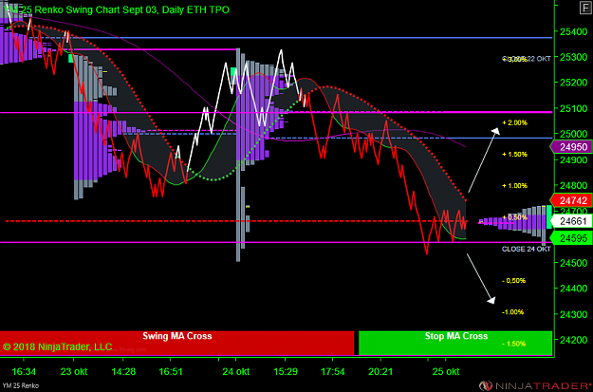
Task: Click the 25300 price axis label
Action: [x=573, y=57]
